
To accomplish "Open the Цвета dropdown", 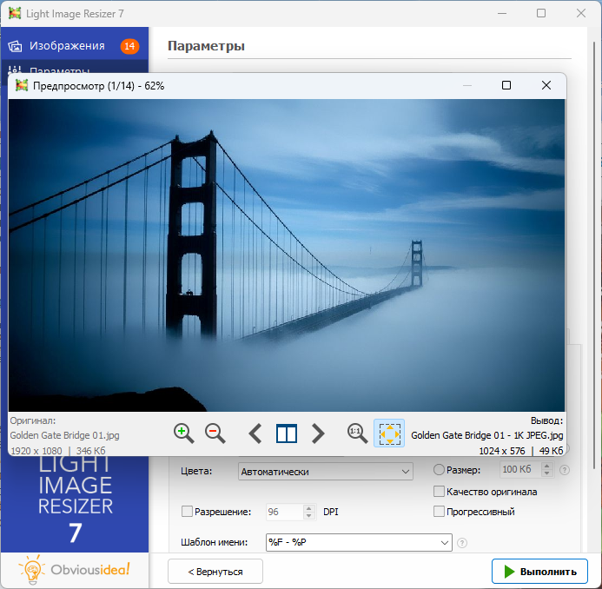I will tap(325, 472).
